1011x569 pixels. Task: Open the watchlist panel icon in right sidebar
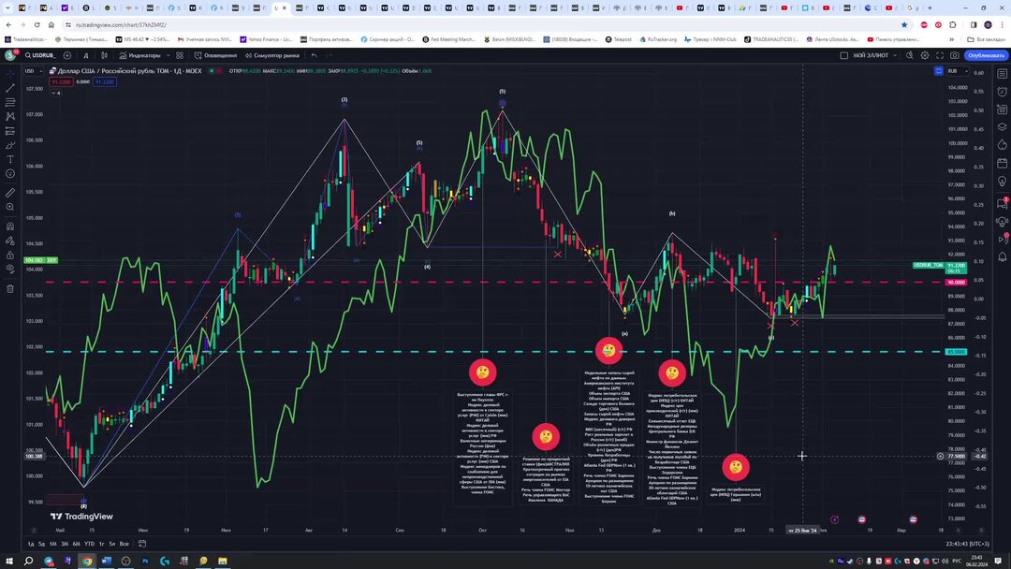[x=1002, y=74]
